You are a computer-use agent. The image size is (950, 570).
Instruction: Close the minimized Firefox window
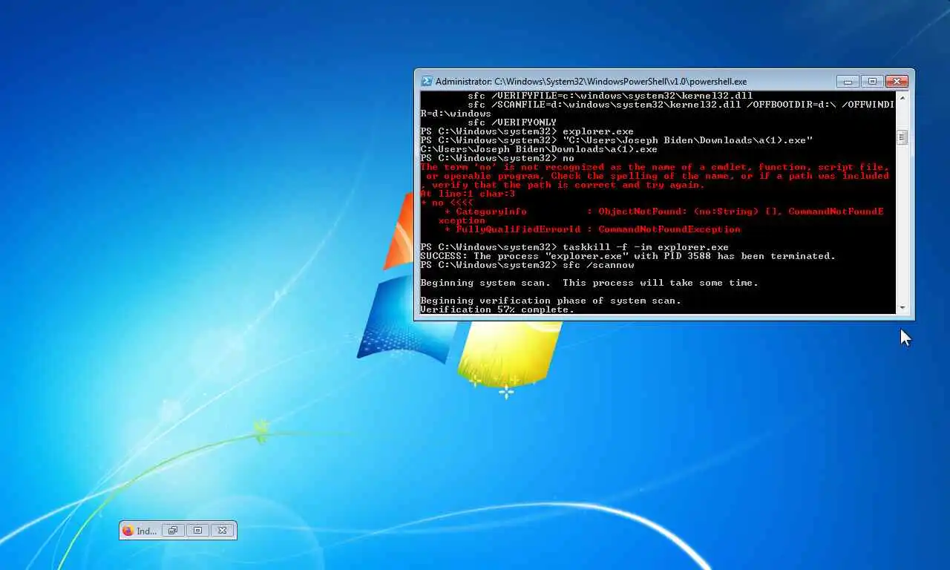223,531
